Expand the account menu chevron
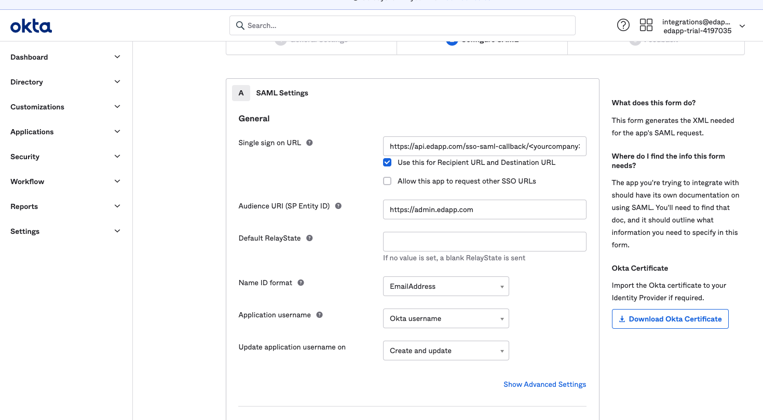Image resolution: width=763 pixels, height=420 pixels. [742, 26]
